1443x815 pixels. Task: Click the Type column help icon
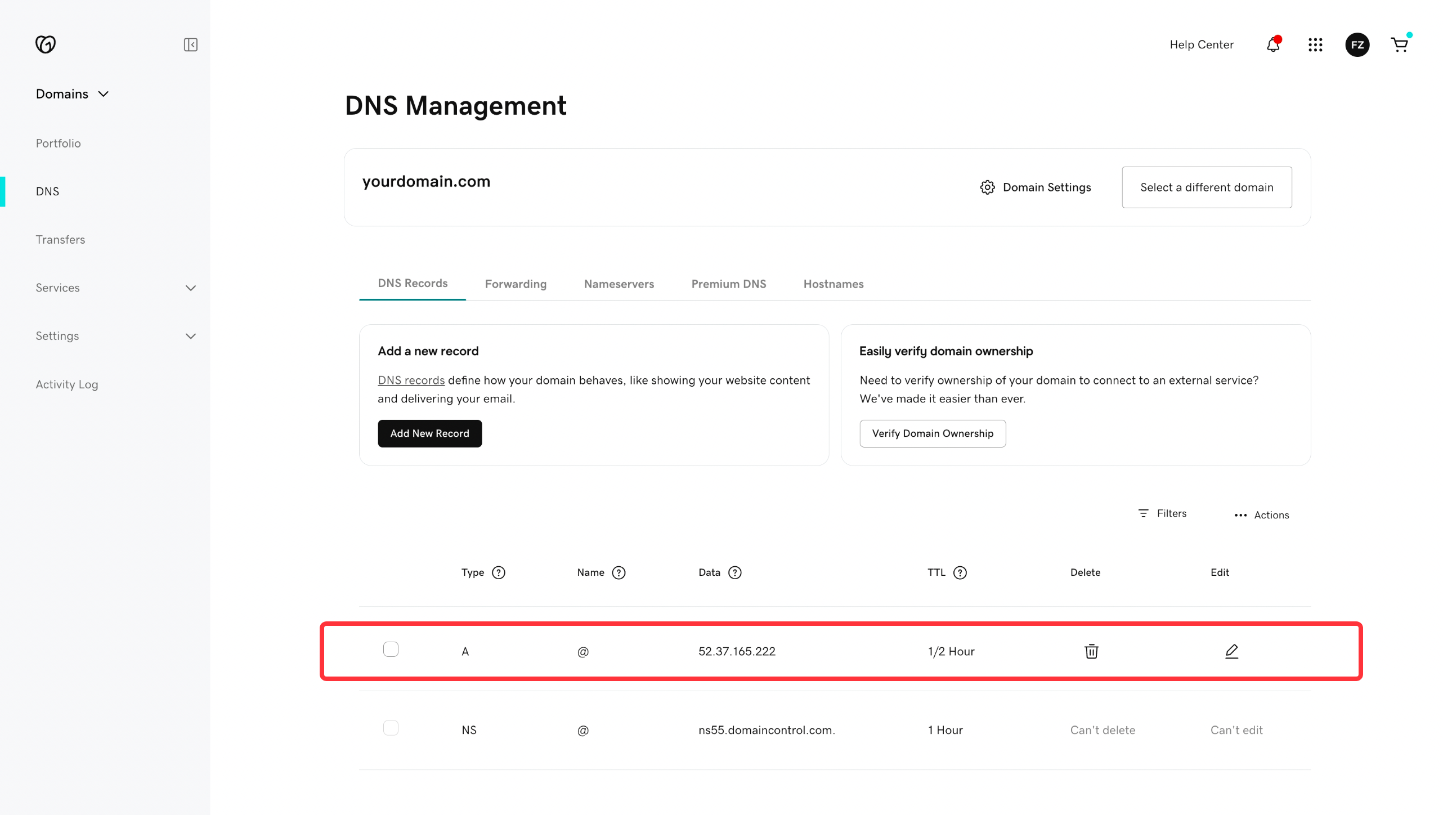tap(498, 572)
